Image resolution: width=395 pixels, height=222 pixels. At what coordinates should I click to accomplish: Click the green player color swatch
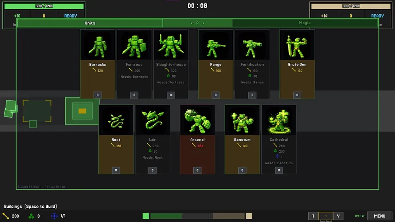[146, 216]
